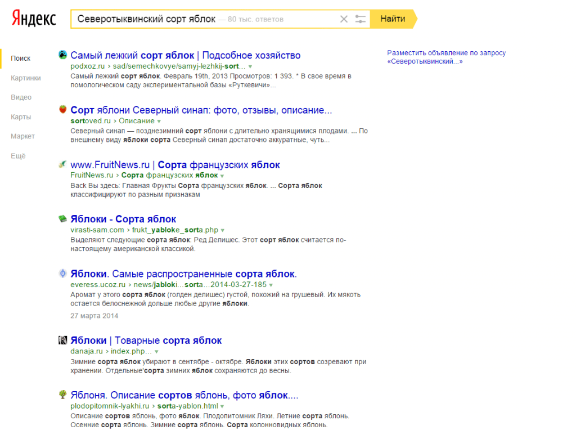
Task: Switch to Видео tab
Action: point(21,97)
